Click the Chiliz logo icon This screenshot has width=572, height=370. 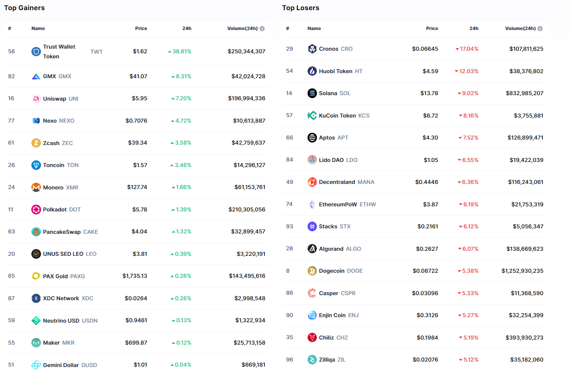pos(312,337)
